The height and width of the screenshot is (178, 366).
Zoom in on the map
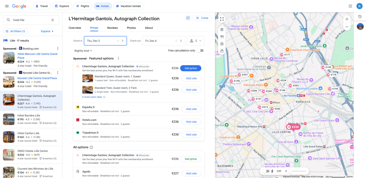coord(347,19)
